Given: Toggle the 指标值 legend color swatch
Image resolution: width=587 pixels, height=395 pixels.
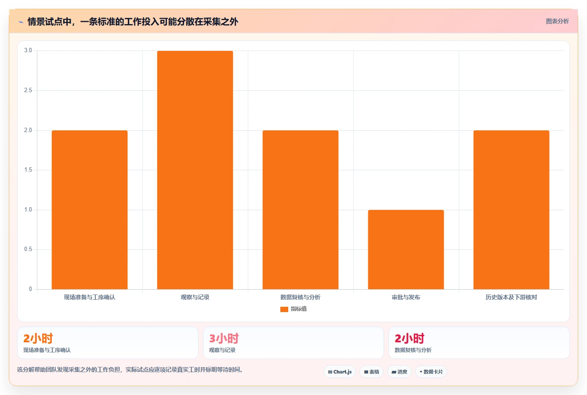Looking at the screenshot, I should (284, 309).
